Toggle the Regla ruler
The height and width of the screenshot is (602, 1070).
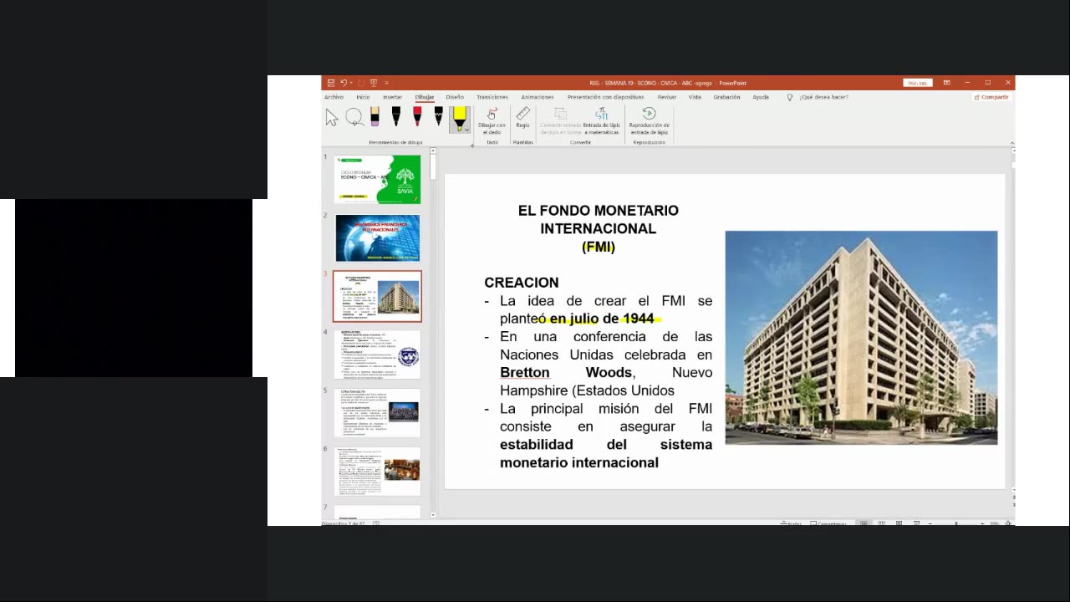[x=522, y=117]
